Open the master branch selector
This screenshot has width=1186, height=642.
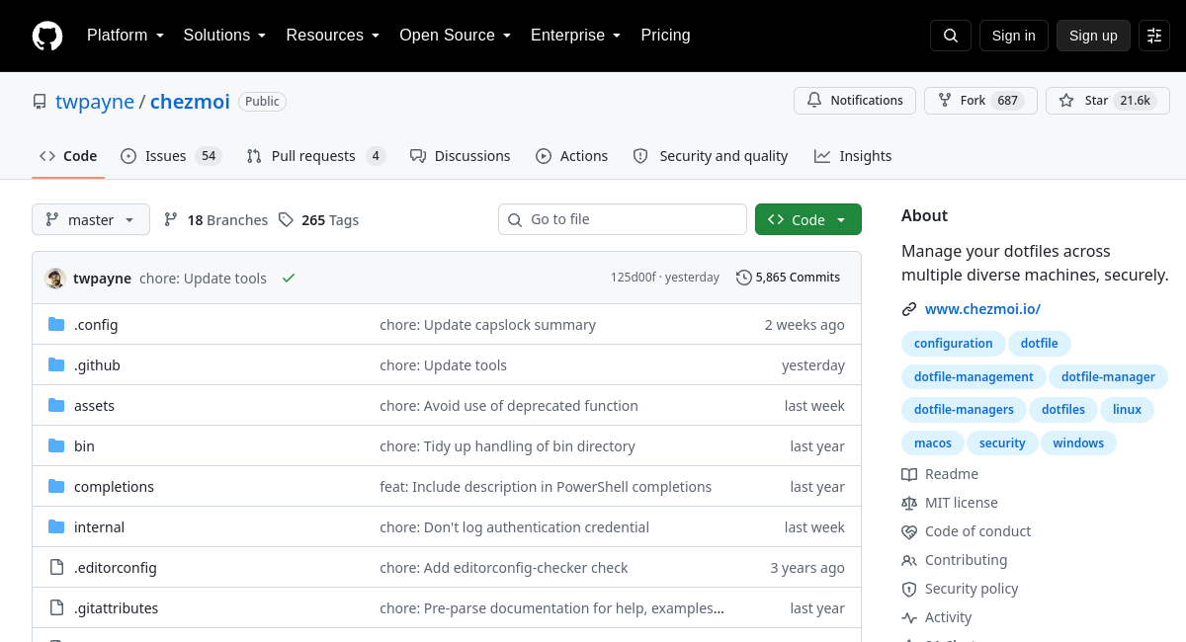click(91, 220)
